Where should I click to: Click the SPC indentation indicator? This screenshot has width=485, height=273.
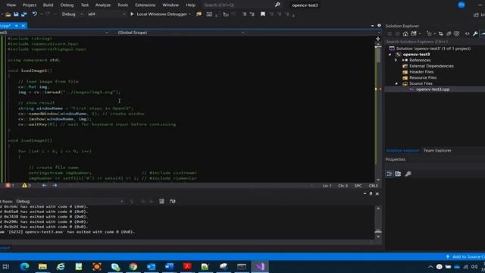pyautogui.click(x=358, y=186)
